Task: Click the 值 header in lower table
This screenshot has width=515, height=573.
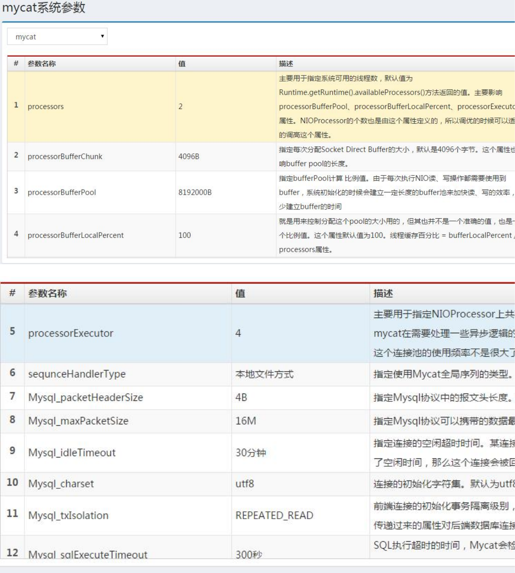Action: pyautogui.click(x=240, y=293)
